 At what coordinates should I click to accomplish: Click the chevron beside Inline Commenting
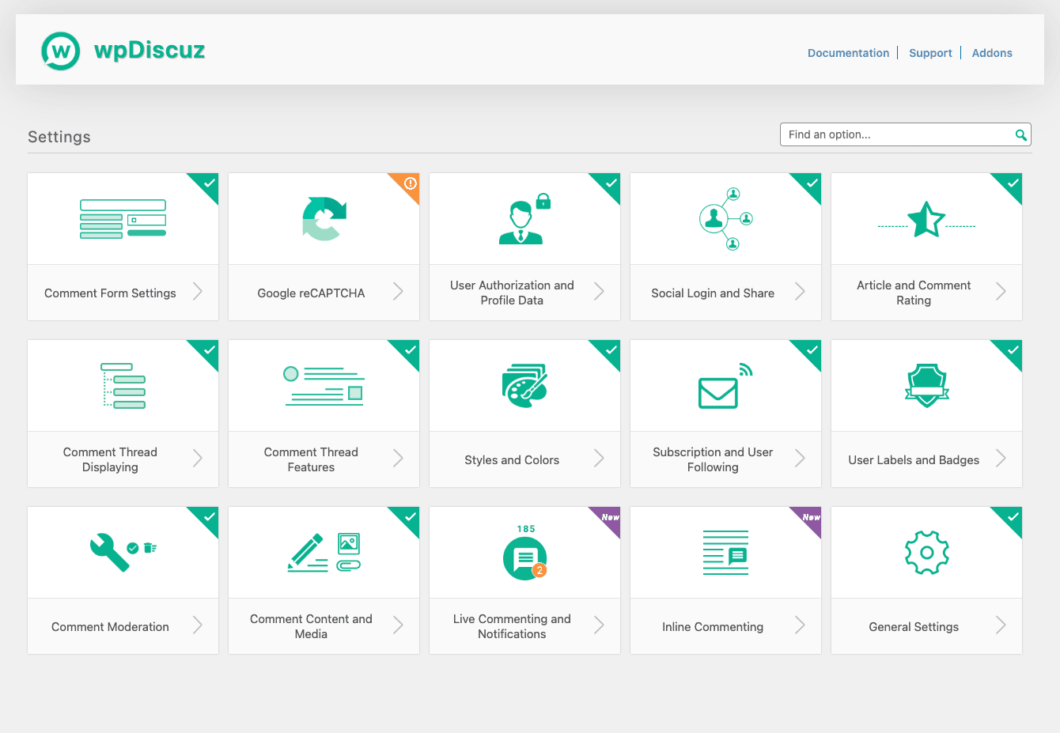pyautogui.click(x=801, y=625)
